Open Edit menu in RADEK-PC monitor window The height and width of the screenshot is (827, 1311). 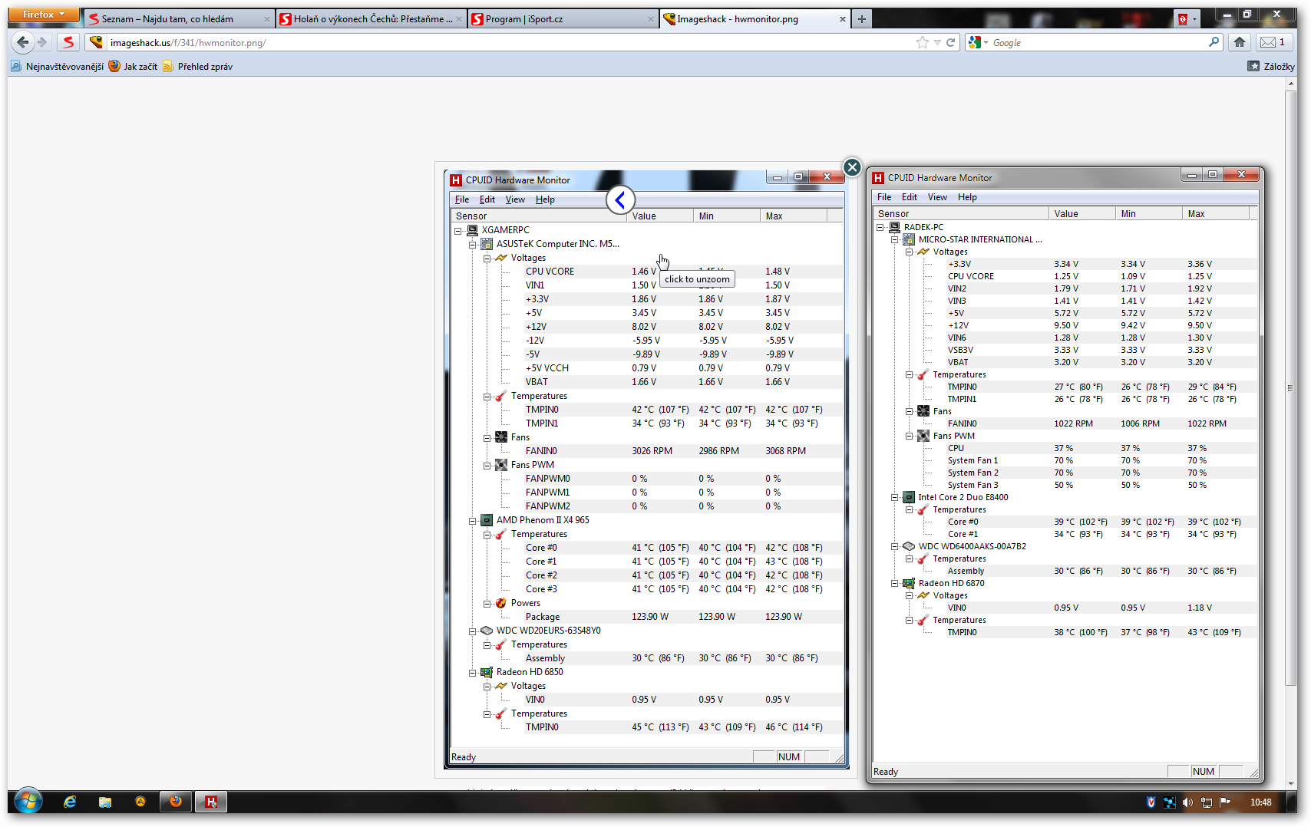[910, 197]
